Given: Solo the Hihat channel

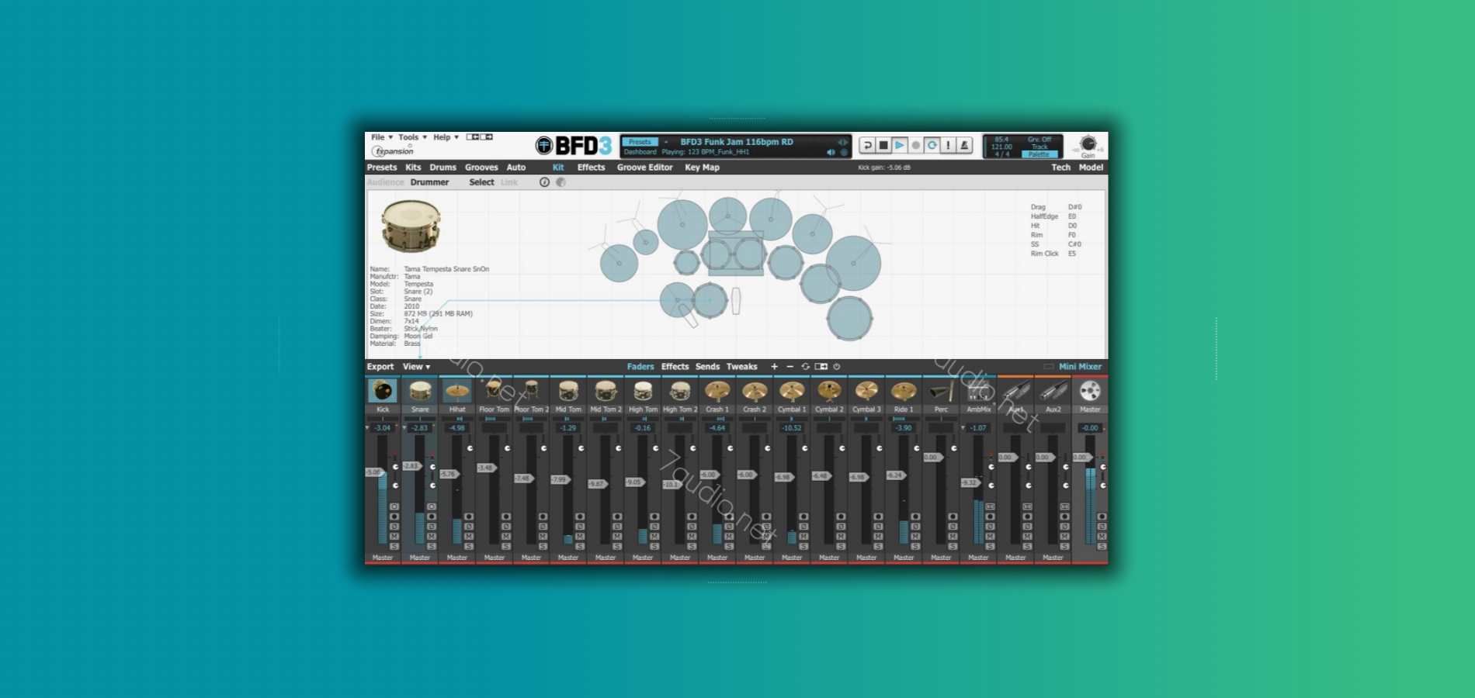Looking at the screenshot, I should [469, 547].
